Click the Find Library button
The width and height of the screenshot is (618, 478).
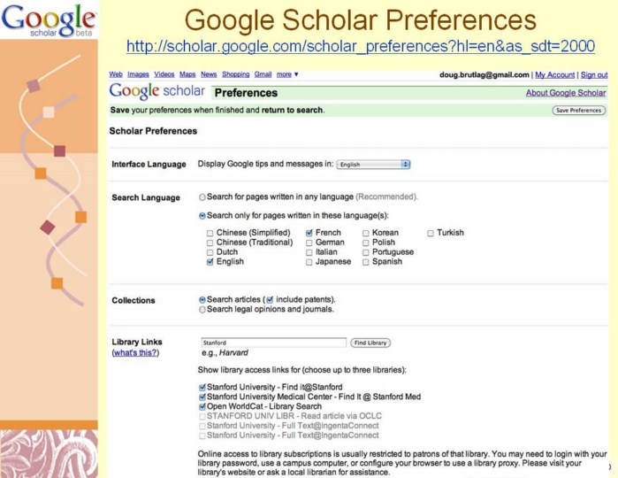370,343
